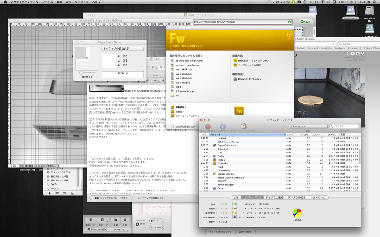
Task: Click the Adobe logo on Fireworks banner
Action: pos(289,36)
